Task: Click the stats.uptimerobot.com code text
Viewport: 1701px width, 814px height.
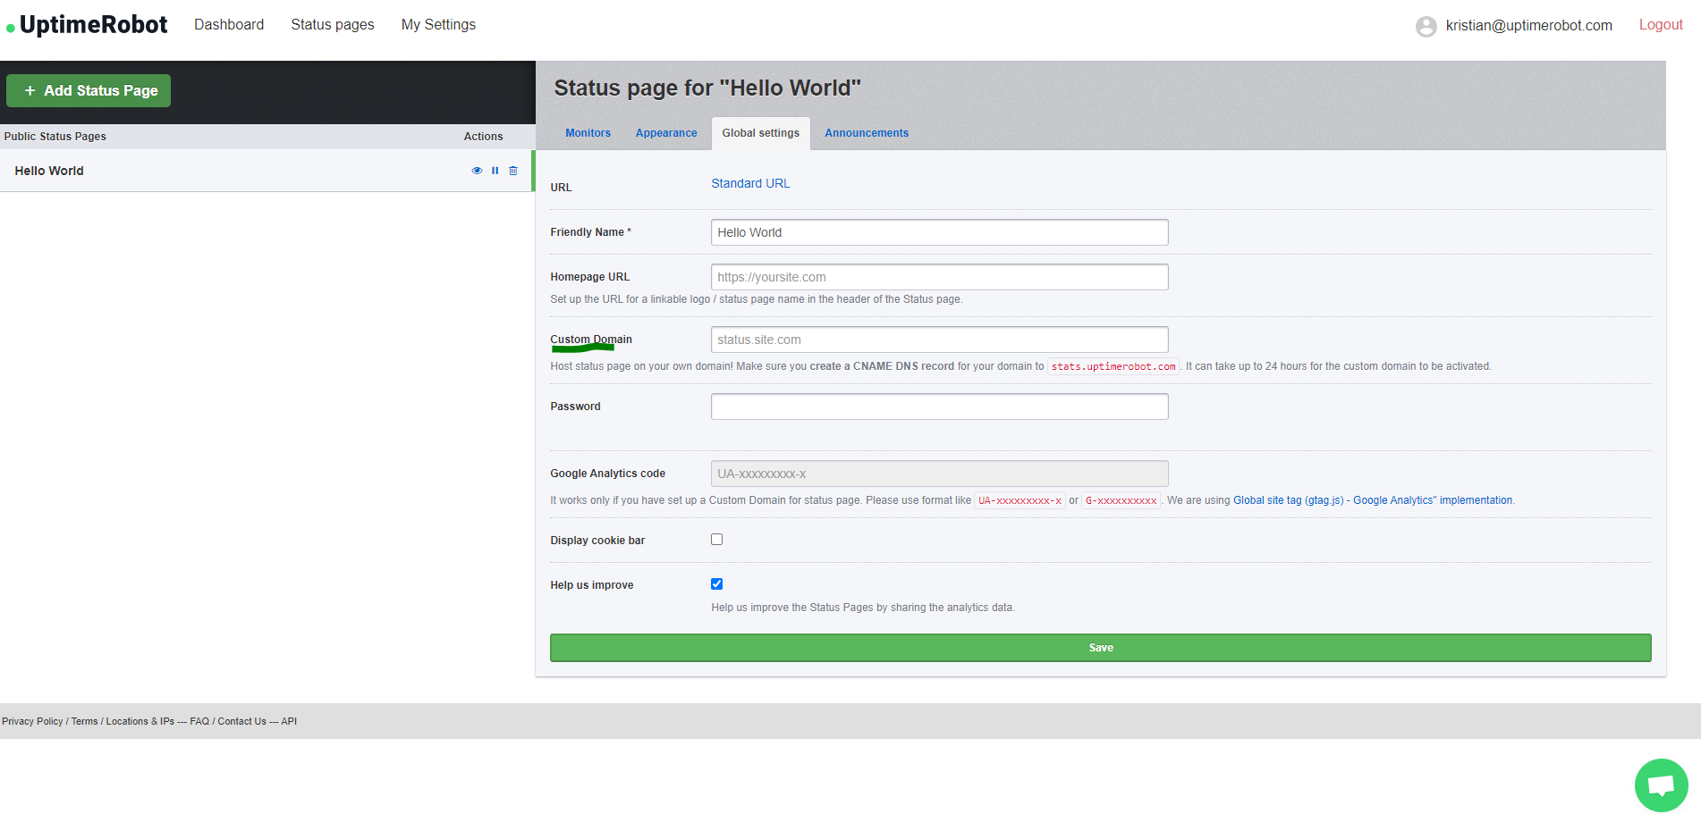Action: (x=1113, y=366)
